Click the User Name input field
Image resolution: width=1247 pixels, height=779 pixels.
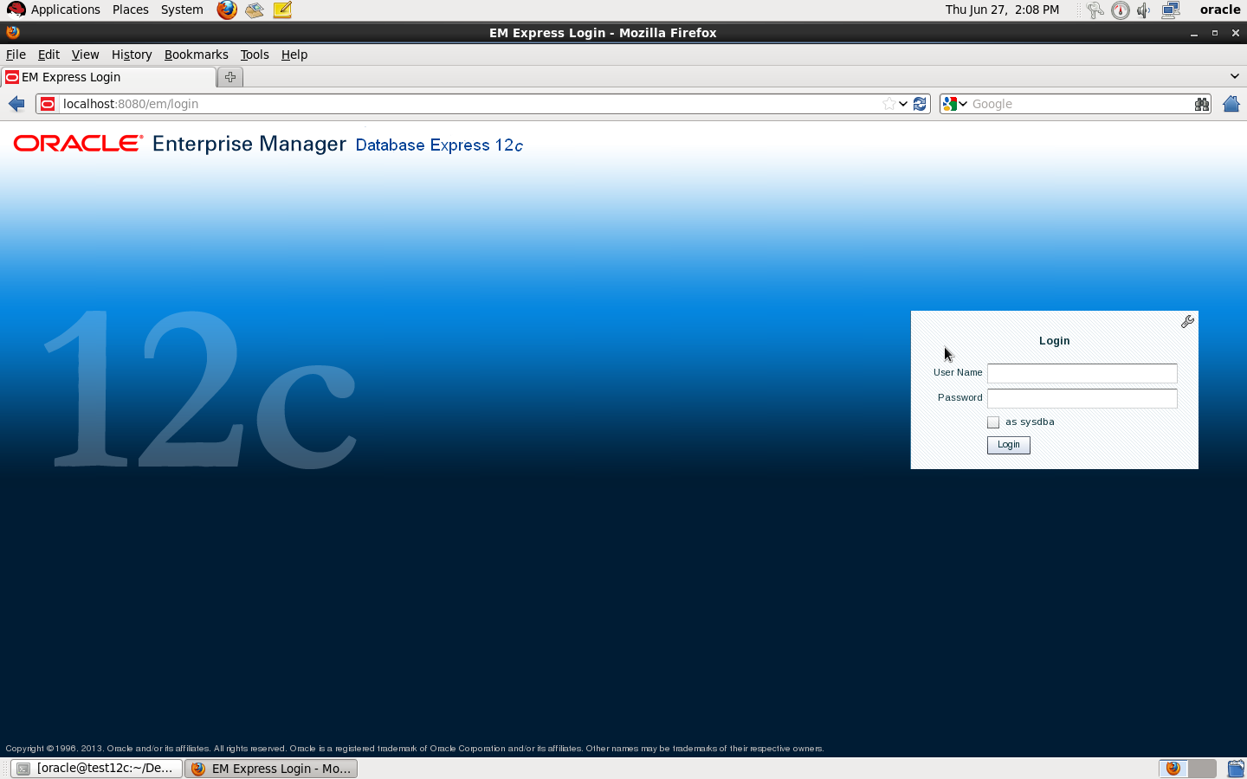tap(1082, 373)
